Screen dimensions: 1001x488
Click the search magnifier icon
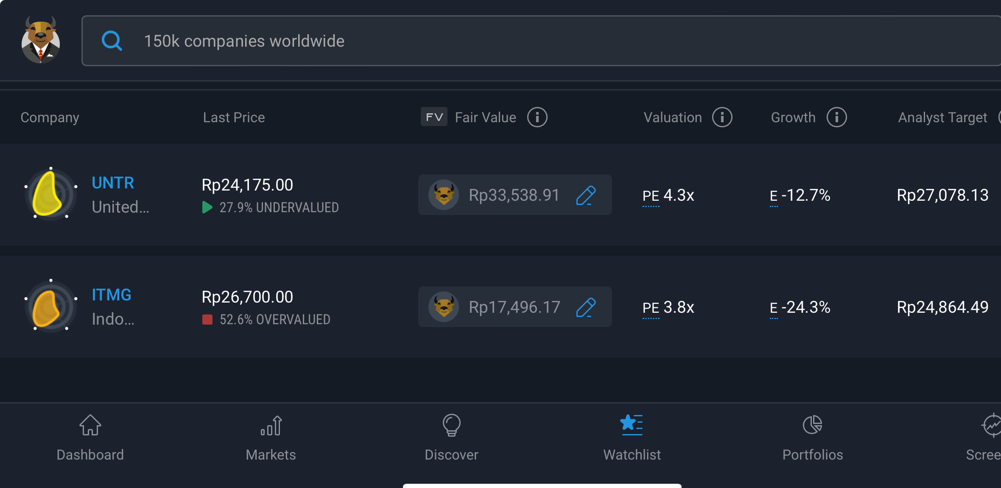pyautogui.click(x=112, y=41)
